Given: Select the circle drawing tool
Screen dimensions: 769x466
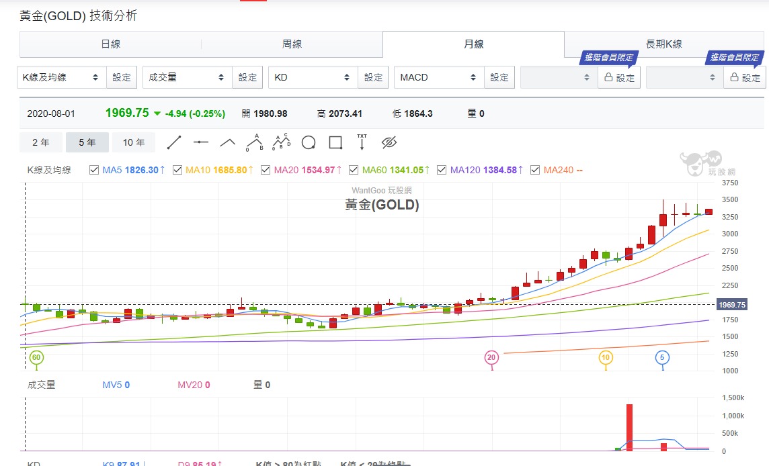Looking at the screenshot, I should coord(309,142).
